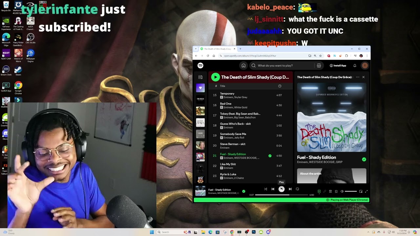Open Chrome tab search dropdown arrow

[x=196, y=49]
